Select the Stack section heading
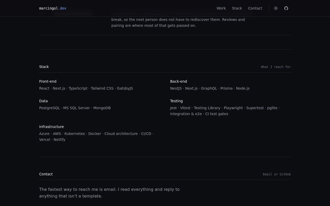The image size is (330, 206). coord(44,67)
